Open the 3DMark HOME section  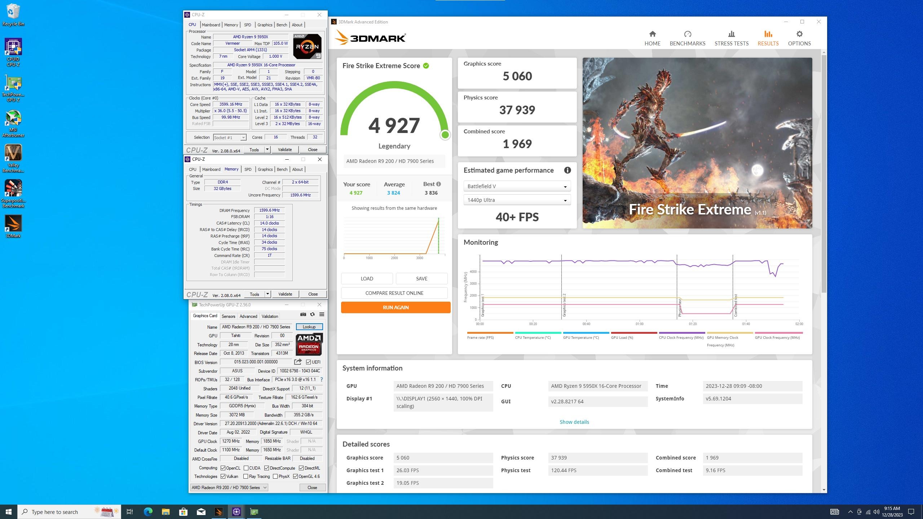point(652,38)
